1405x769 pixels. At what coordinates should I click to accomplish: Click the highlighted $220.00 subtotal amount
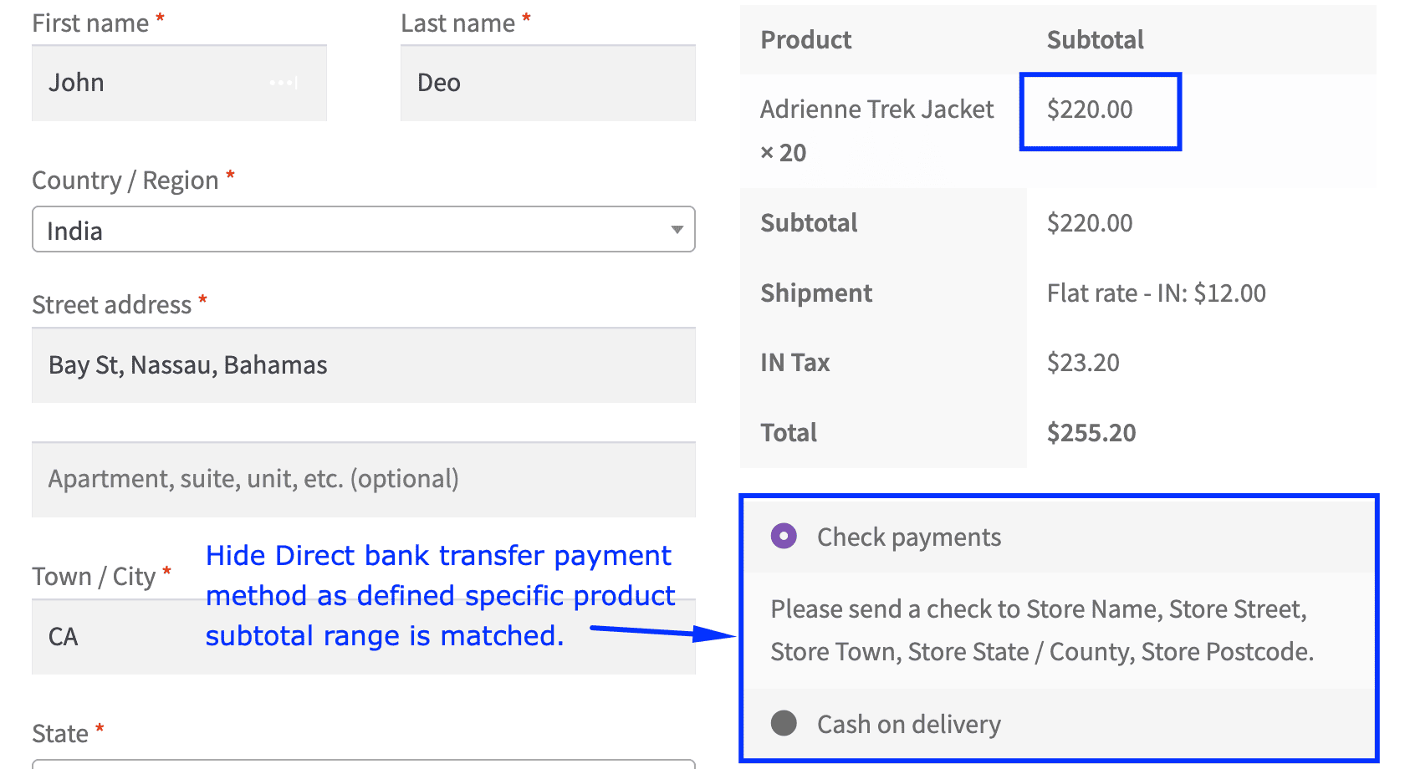tap(1089, 109)
